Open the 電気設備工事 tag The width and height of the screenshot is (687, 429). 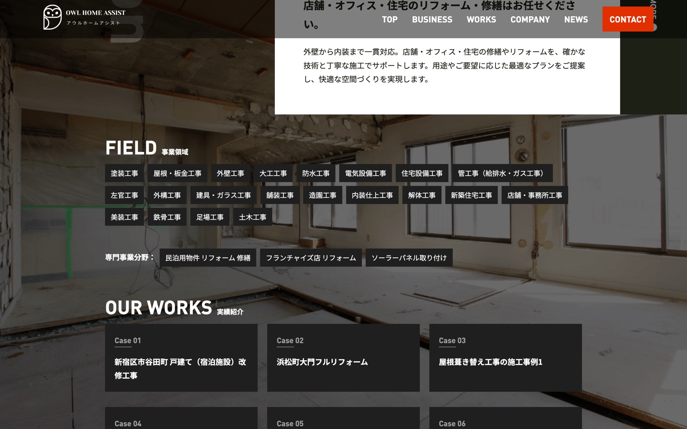[x=365, y=173]
